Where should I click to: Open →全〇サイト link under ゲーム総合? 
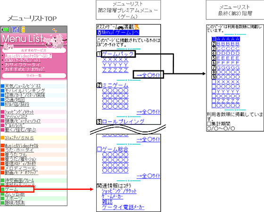click(x=148, y=176)
